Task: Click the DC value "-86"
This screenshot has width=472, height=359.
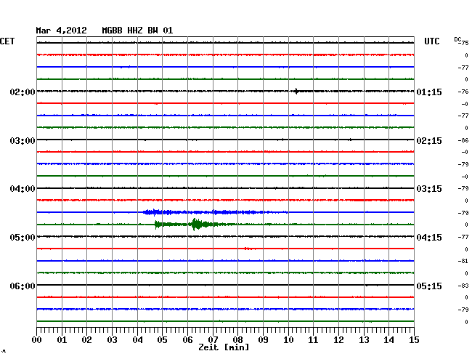Action: tap(463, 140)
